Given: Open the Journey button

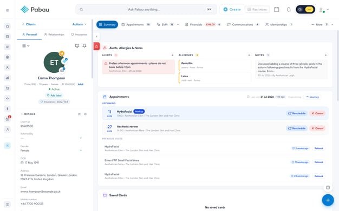Looking at the screenshot, I should (312, 97).
